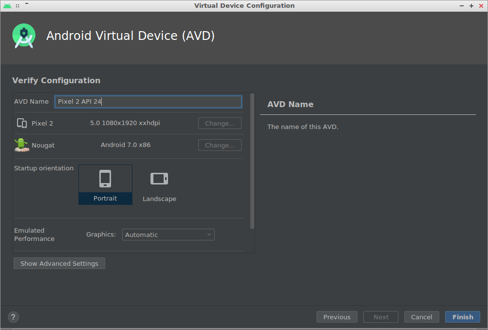
Task: Click the title bar dots grip icon
Action: (18, 6)
